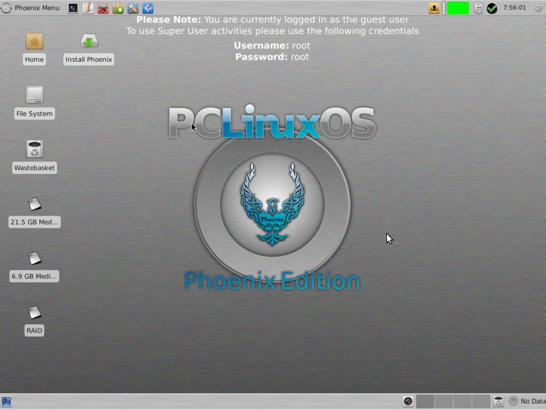Open the screenshot camera lens icon

tap(408, 401)
